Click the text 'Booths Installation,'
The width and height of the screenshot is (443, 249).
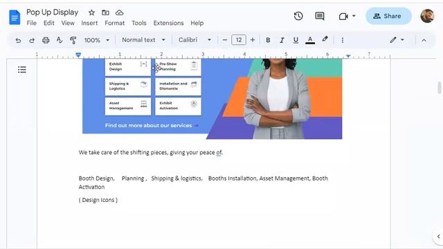click(233, 178)
